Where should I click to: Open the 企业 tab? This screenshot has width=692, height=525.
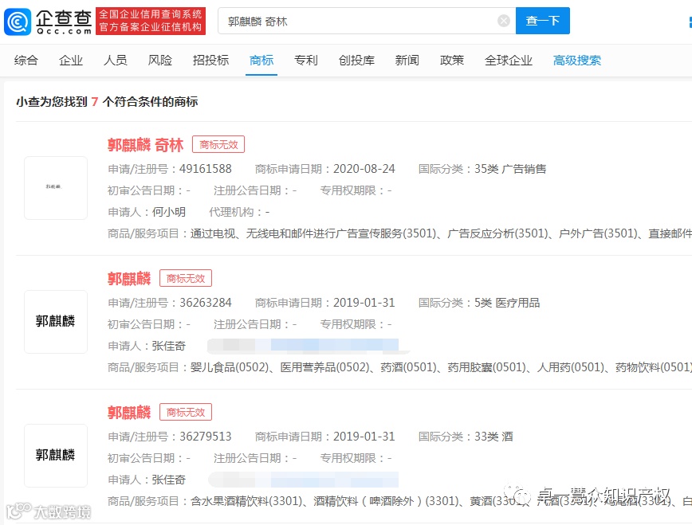71,60
